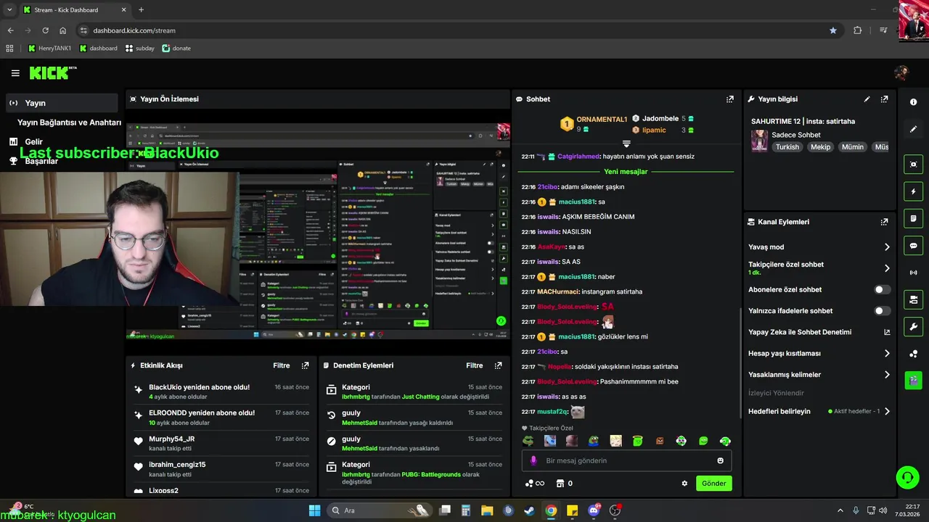Open the emoji picker in message box
The height and width of the screenshot is (522, 929).
tap(720, 460)
